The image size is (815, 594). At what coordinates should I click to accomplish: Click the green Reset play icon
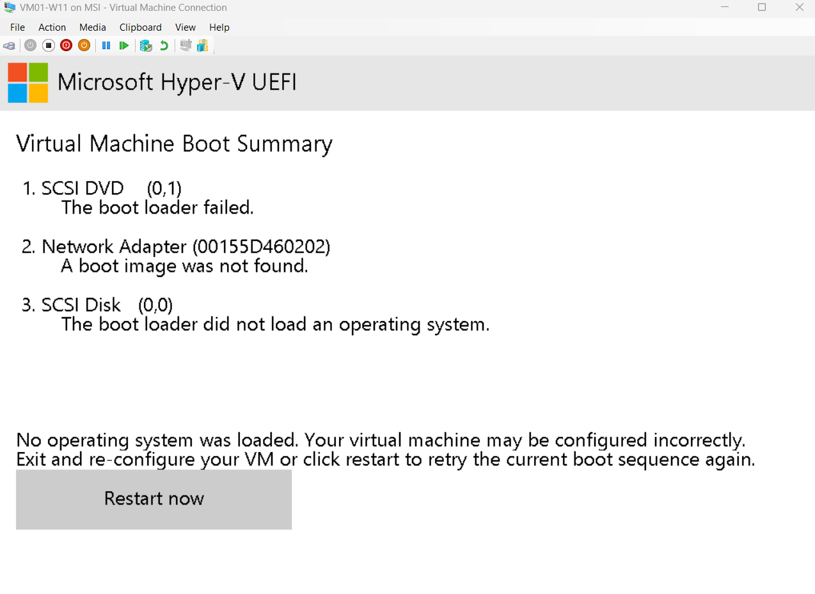(124, 45)
